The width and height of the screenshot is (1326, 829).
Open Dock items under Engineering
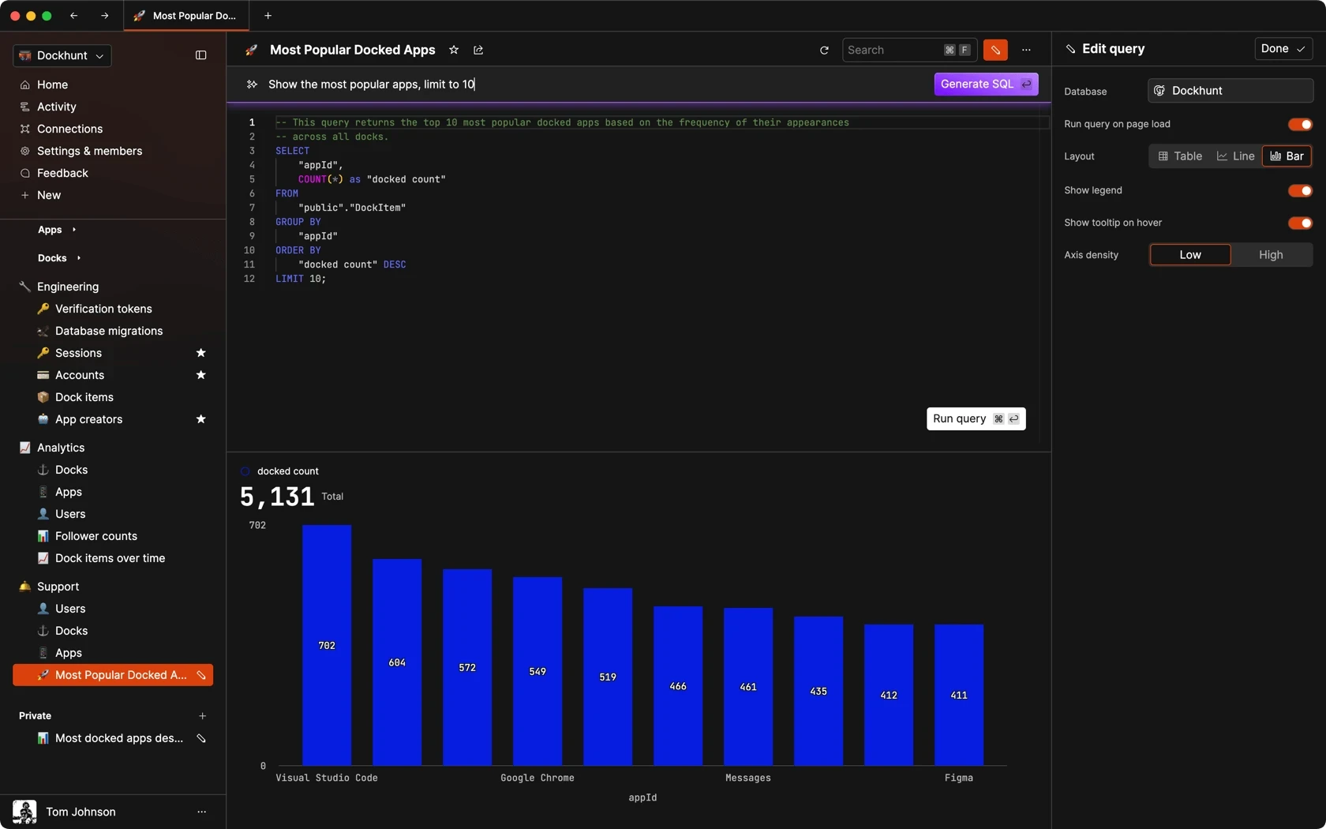click(x=84, y=397)
